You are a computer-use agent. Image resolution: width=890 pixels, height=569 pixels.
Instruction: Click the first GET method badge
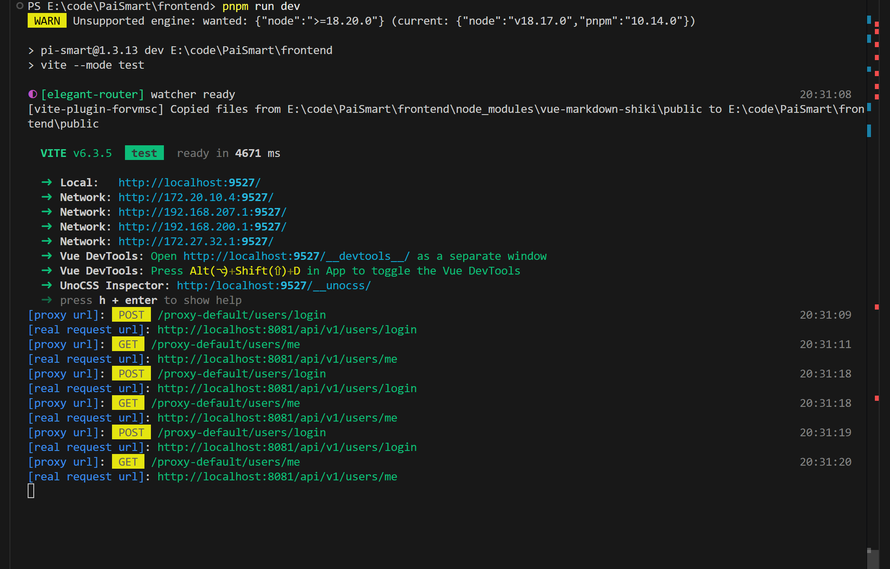(128, 344)
